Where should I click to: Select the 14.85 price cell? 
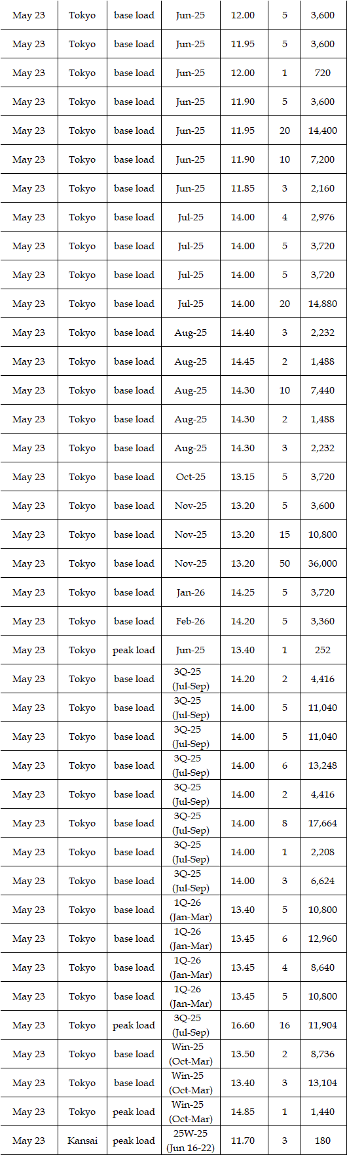click(243, 1112)
